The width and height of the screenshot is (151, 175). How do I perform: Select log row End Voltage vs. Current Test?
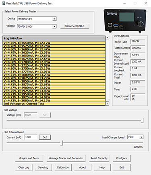[54, 104]
